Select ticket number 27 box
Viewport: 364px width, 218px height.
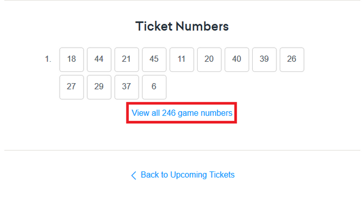click(71, 87)
